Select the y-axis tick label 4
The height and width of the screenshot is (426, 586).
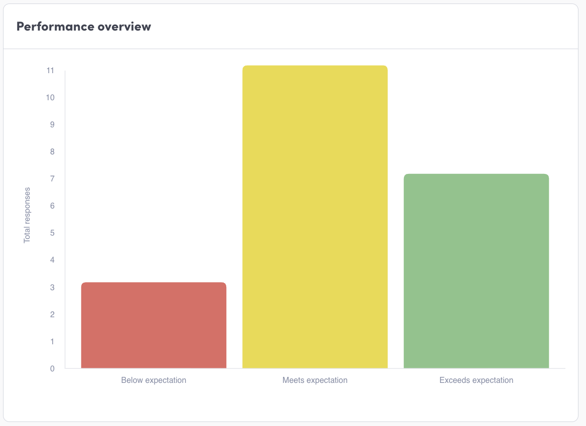pyautogui.click(x=52, y=260)
